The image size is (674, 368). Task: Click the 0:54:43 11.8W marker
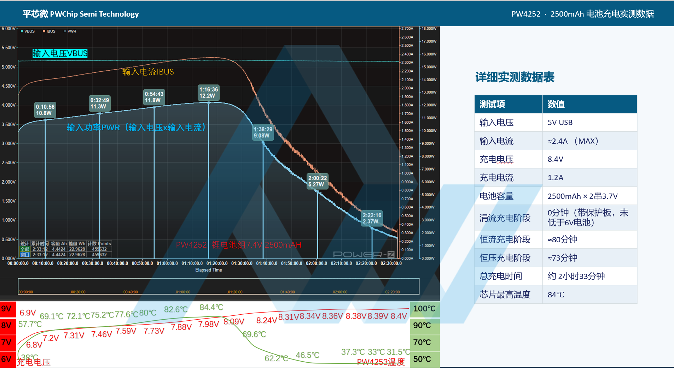154,97
